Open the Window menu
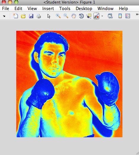Viewport: 139px width, 155px height. tap(106, 9)
